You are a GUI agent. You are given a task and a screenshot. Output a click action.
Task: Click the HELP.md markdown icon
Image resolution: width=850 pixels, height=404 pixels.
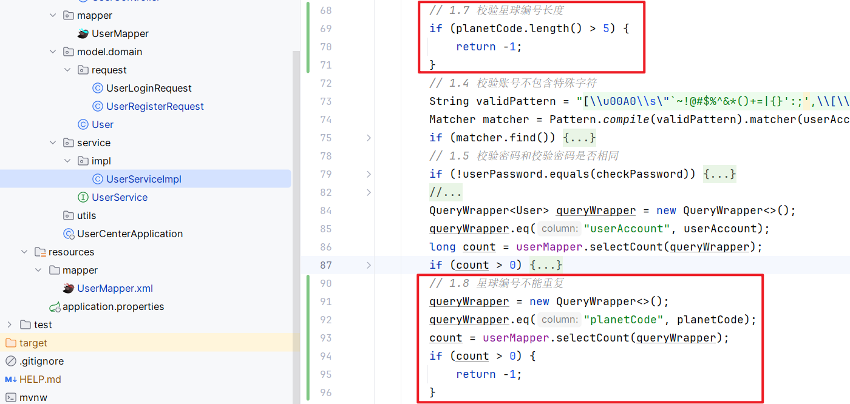coord(11,379)
